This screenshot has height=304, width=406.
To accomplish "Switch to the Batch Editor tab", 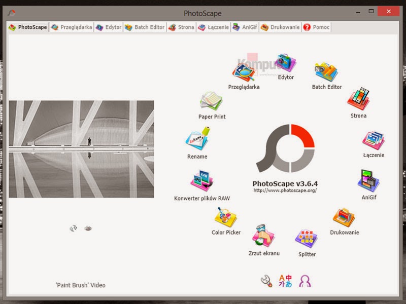I will click(x=145, y=27).
